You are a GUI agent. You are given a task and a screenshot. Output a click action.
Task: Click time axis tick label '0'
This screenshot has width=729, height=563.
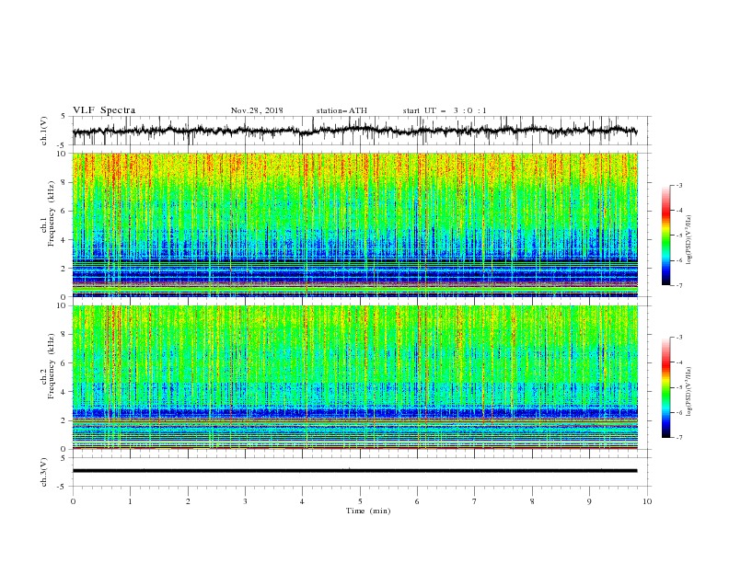73,501
